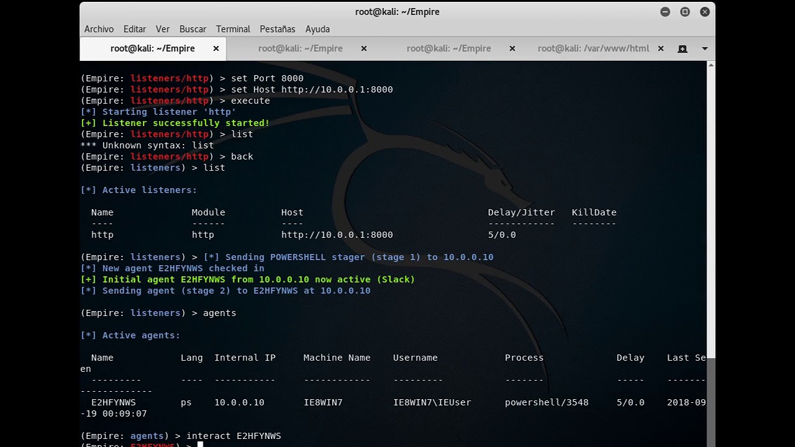795x447 pixels.
Task: Click the new tab icon
Action: tap(683, 48)
